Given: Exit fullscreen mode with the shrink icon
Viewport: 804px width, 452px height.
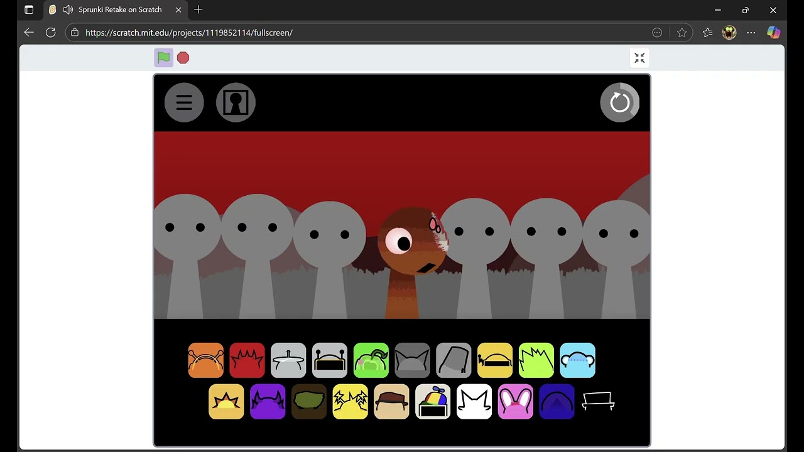Looking at the screenshot, I should click(639, 58).
